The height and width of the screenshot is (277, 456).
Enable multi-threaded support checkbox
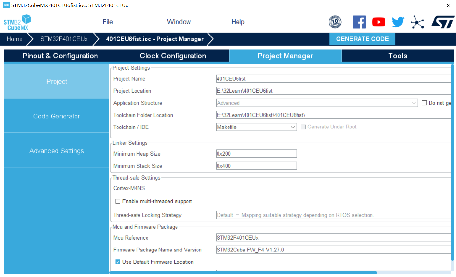(x=118, y=201)
